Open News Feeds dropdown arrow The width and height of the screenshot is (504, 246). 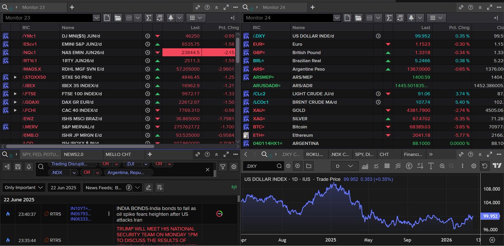click(138, 187)
